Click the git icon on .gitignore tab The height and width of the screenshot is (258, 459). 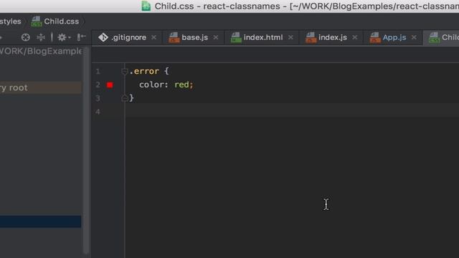(x=103, y=37)
